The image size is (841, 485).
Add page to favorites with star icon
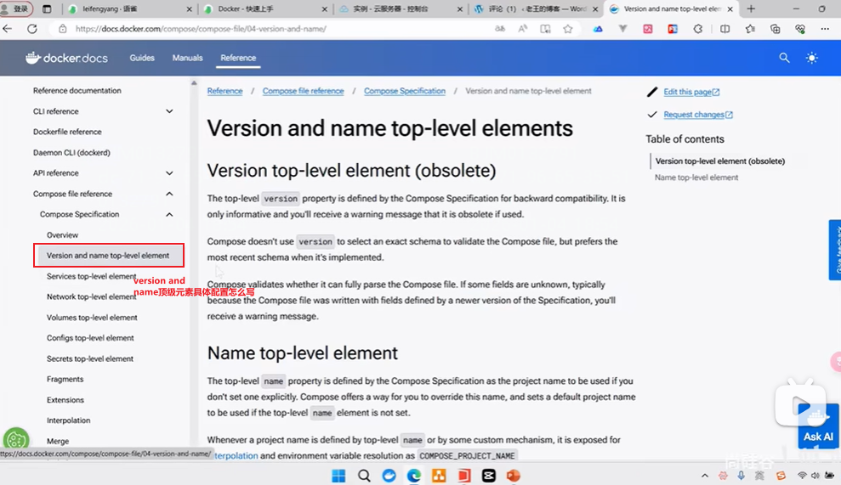pos(567,29)
